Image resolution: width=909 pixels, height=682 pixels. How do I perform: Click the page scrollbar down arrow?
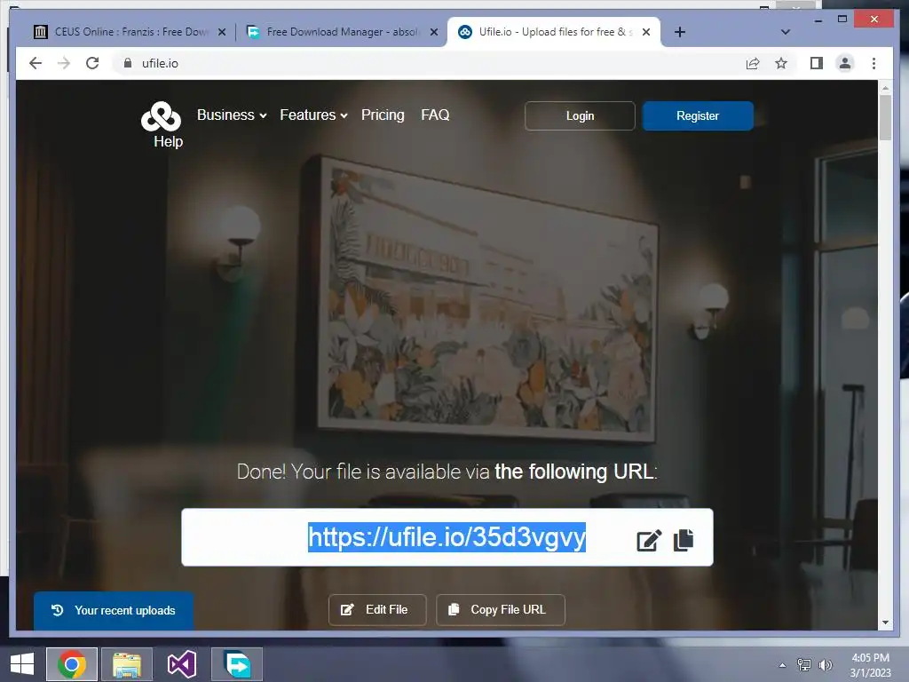pyautogui.click(x=885, y=623)
